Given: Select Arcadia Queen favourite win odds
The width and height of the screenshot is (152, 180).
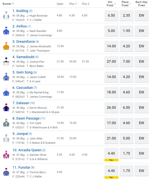Looking at the screenshot, I should click(111, 154).
